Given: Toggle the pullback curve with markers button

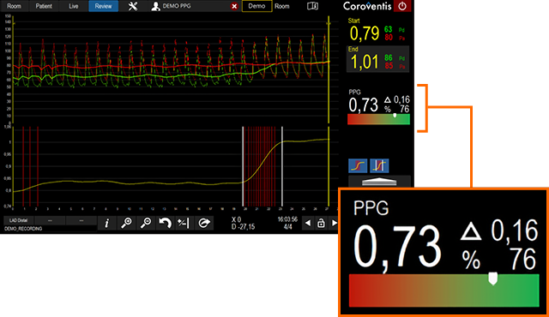Looking at the screenshot, I should click(x=379, y=165).
